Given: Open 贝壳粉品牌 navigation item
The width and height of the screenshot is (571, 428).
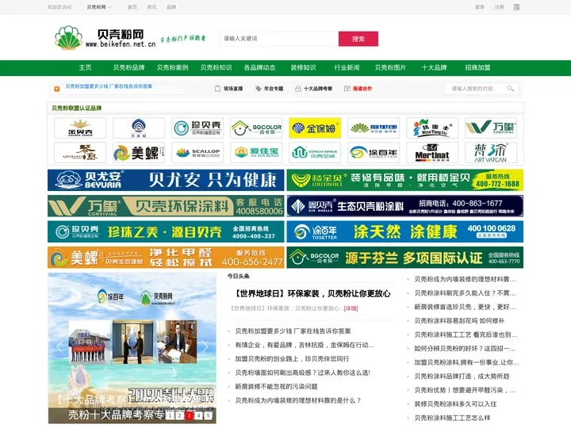Looking at the screenshot, I should click(x=129, y=67).
